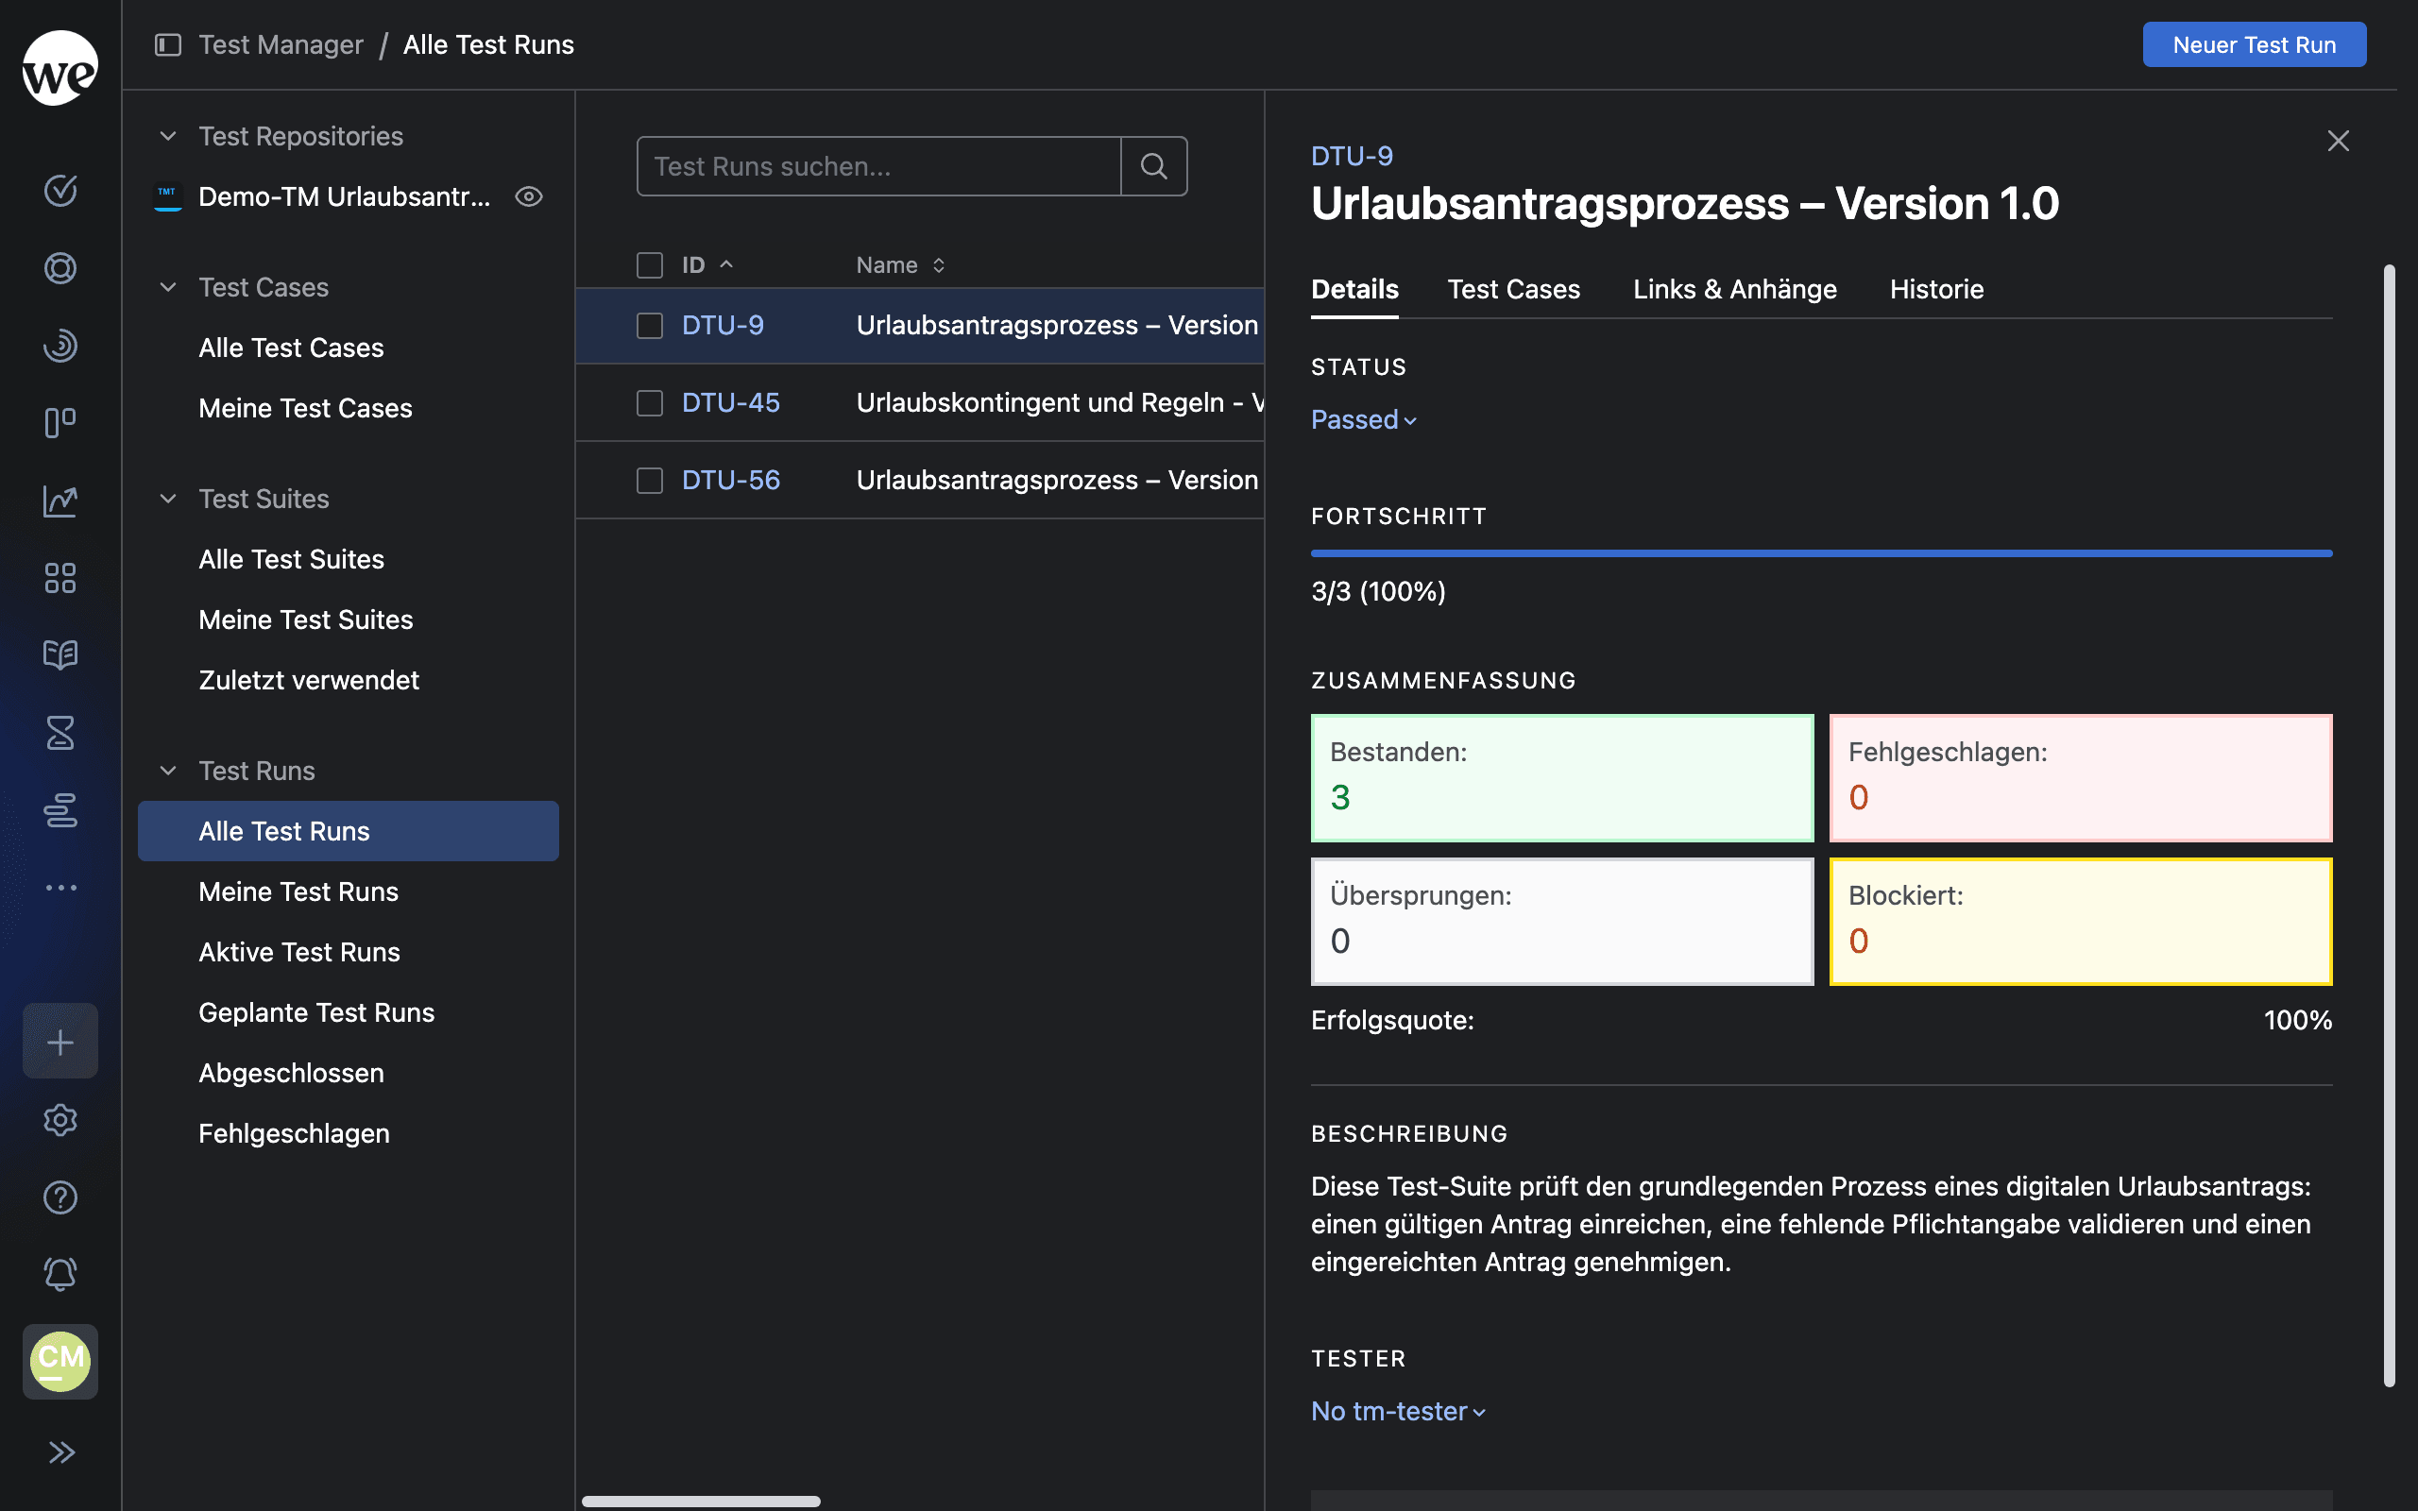Select Aktive Test Runs in sidebar
The width and height of the screenshot is (2418, 1511).
click(348, 951)
